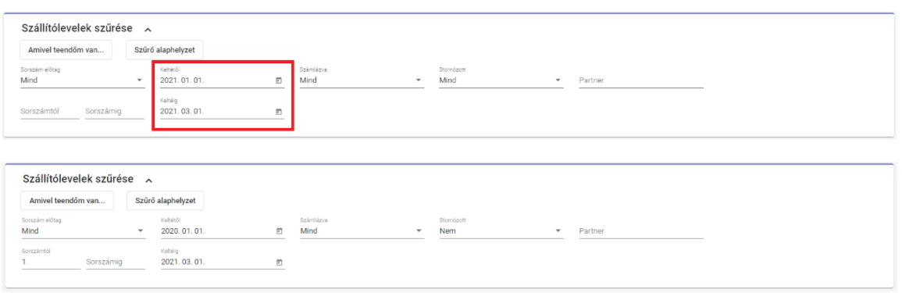This screenshot has height=293, width=902.
Task: Open Stornózott dropdown showing Nem
Action: [501, 230]
